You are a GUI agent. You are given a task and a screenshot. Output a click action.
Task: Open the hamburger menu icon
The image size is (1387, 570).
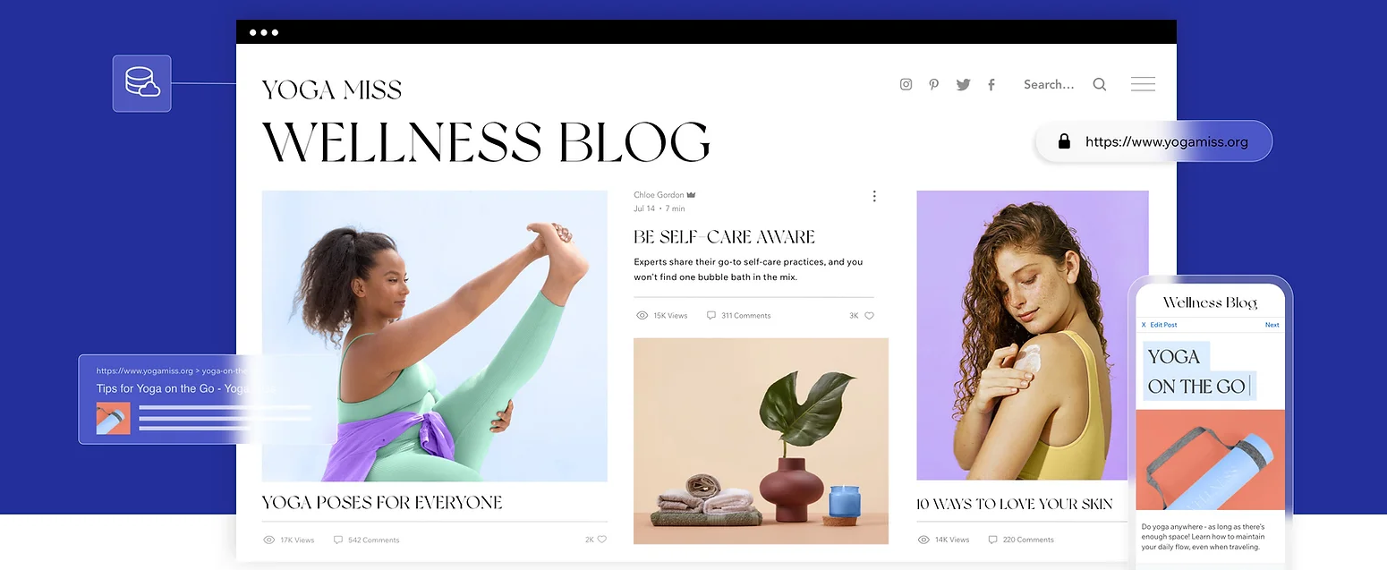pyautogui.click(x=1143, y=84)
